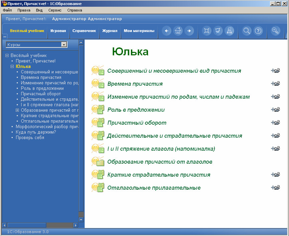
Task: Open help question mark icon
Action: [x=258, y=31]
